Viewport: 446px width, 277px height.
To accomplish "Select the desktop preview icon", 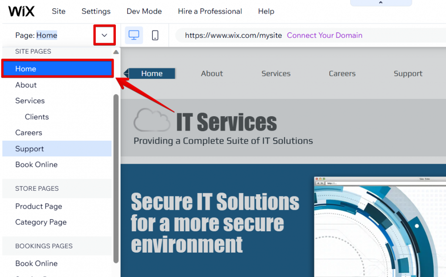I will [134, 35].
